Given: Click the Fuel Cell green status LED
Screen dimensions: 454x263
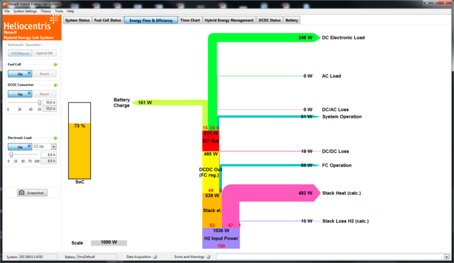Looking at the screenshot, I should coord(55,64).
